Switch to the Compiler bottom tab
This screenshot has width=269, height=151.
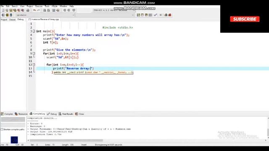click(7, 114)
